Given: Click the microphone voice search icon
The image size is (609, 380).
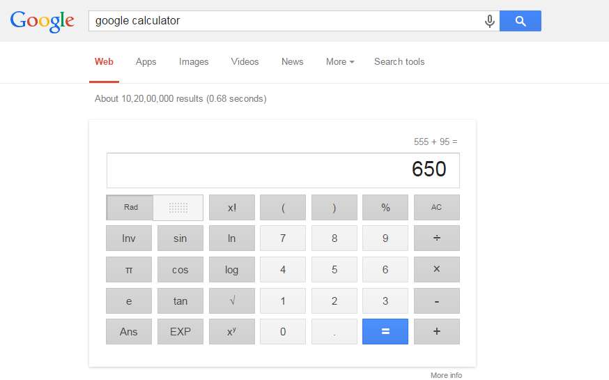Looking at the screenshot, I should [x=490, y=21].
